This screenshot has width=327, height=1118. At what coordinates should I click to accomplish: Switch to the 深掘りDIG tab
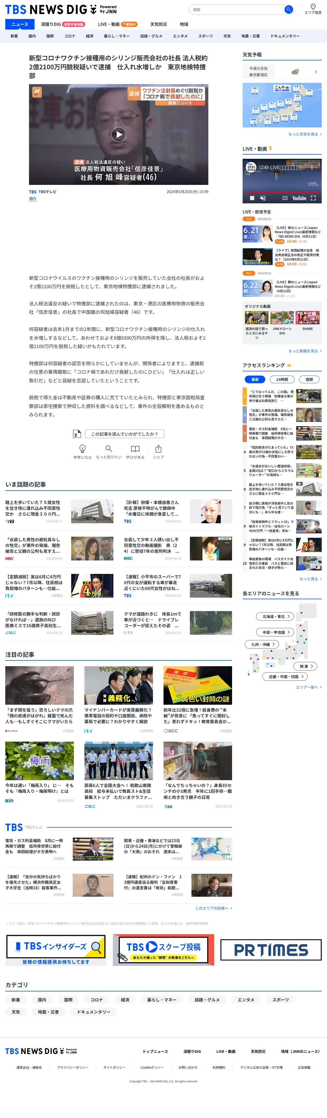tap(63, 24)
